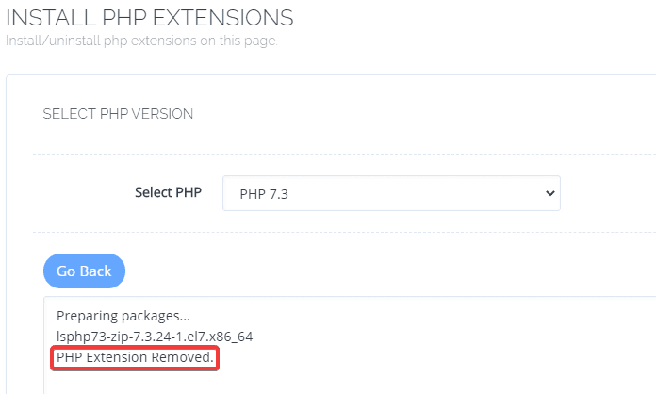The image size is (656, 394).
Task: Click the chevron arrow on PHP selector
Action: 550,193
